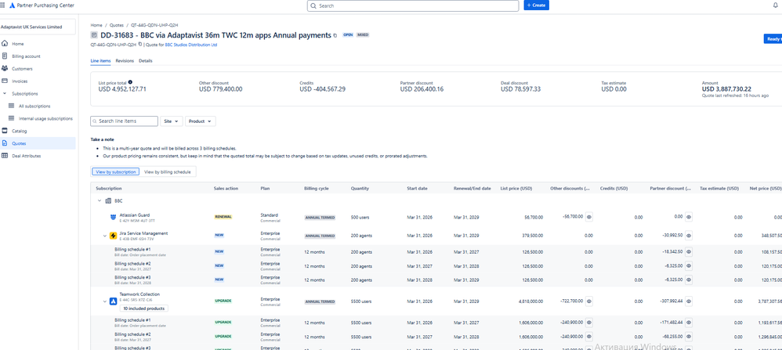
Task: View Atlassian Guard other discount details eye
Action: coord(589,218)
